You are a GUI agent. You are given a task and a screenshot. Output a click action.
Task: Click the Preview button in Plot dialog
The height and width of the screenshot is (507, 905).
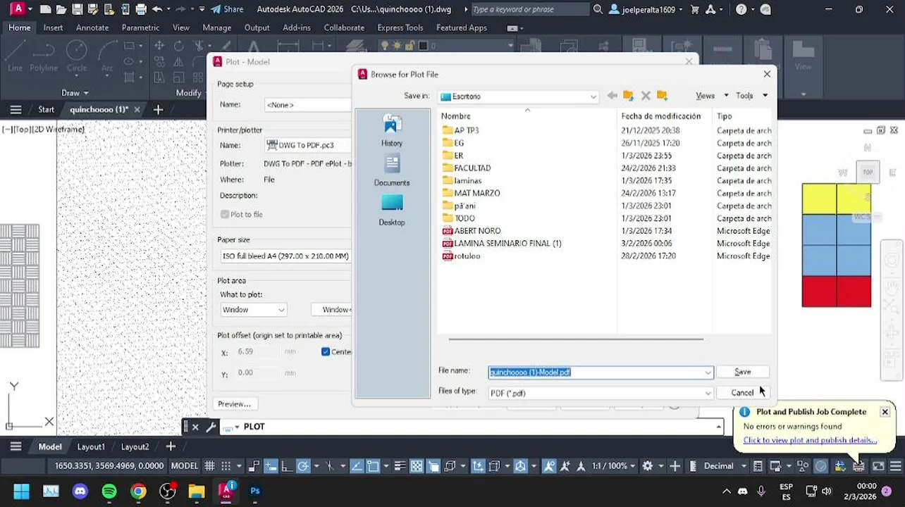point(235,404)
